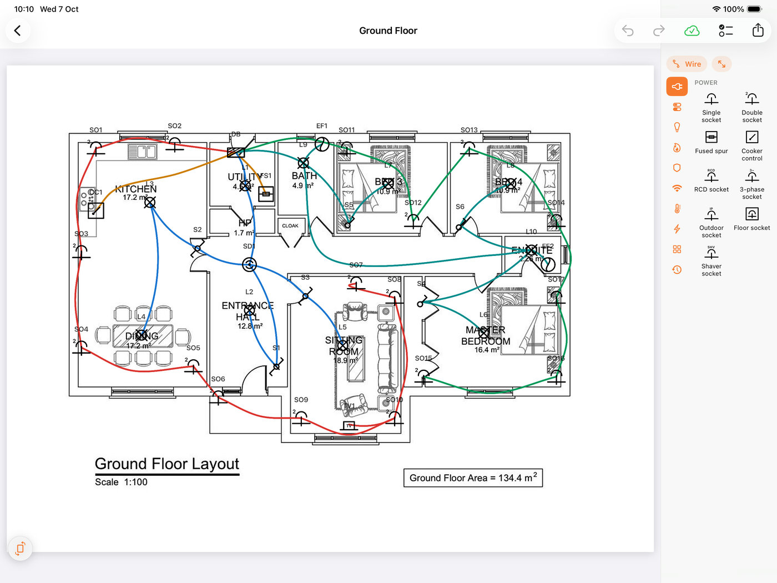This screenshot has width=777, height=583.
Task: Open the four-squares grid category
Action: 677,249
